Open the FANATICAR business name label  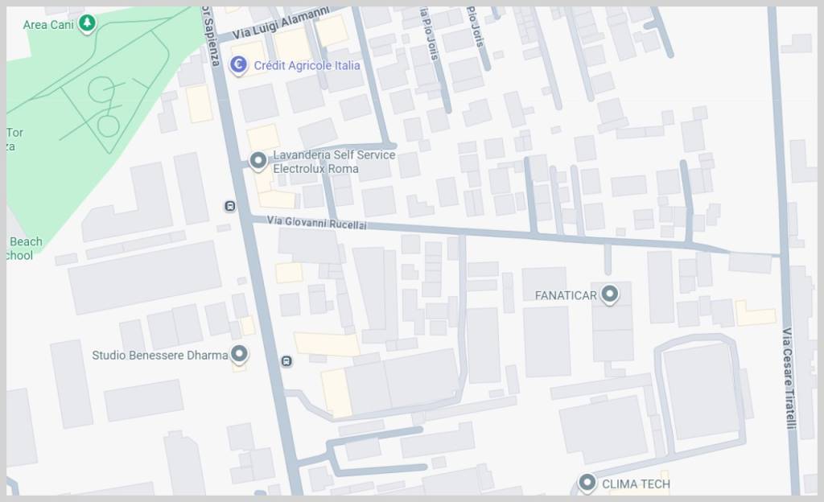pos(566,295)
